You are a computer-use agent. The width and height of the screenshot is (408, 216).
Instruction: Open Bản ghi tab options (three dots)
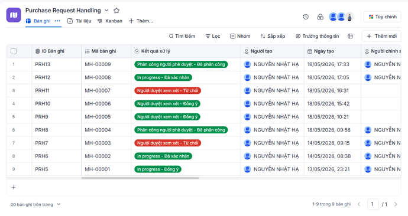click(x=57, y=21)
